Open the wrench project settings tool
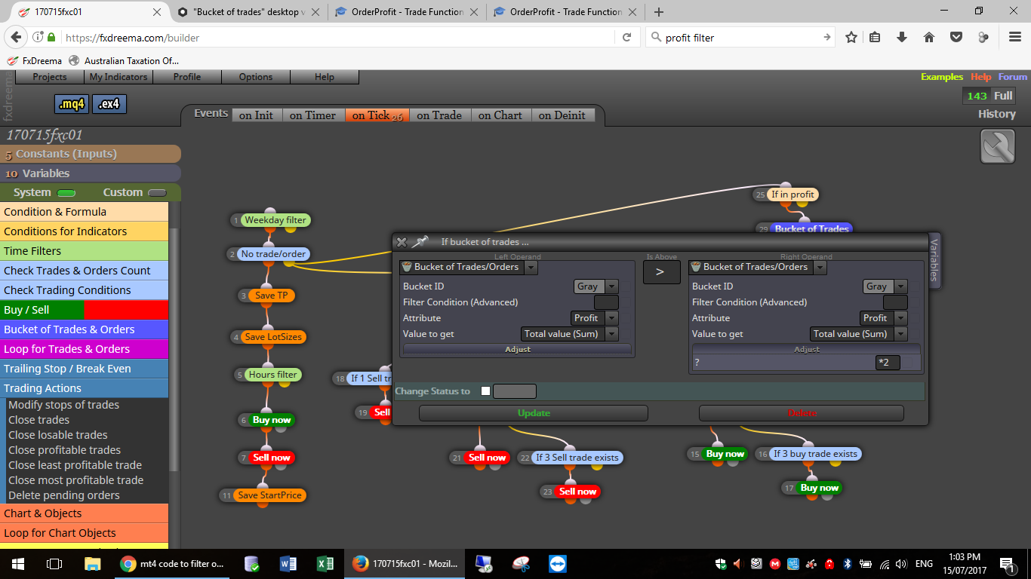The width and height of the screenshot is (1031, 579). [x=997, y=146]
